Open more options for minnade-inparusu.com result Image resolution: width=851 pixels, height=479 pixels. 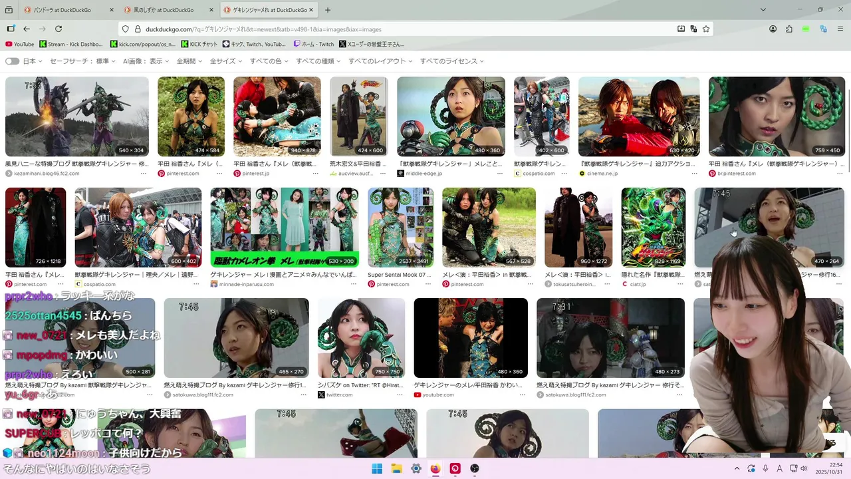353,284
